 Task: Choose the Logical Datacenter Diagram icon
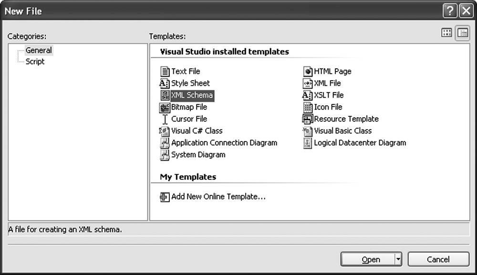click(308, 143)
